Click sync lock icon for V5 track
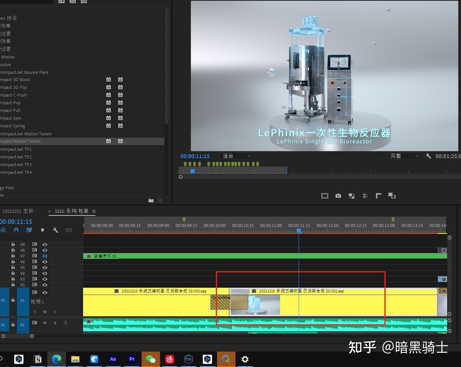The image size is (461, 367). [34, 267]
